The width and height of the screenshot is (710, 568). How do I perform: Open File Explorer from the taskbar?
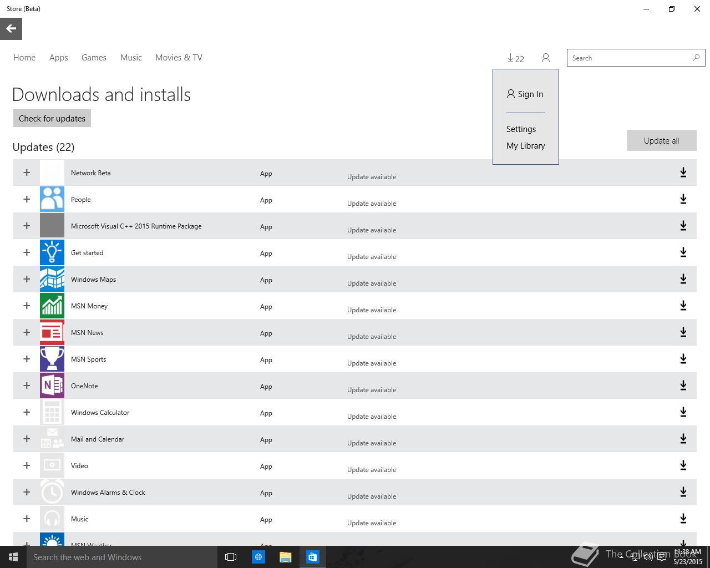point(286,557)
